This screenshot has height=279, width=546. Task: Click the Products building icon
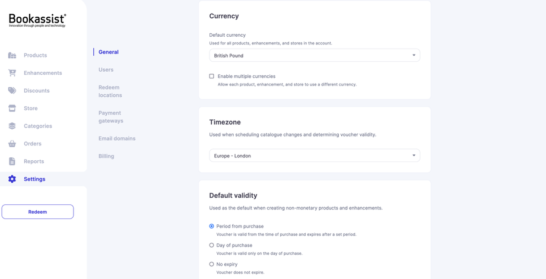pos(12,55)
